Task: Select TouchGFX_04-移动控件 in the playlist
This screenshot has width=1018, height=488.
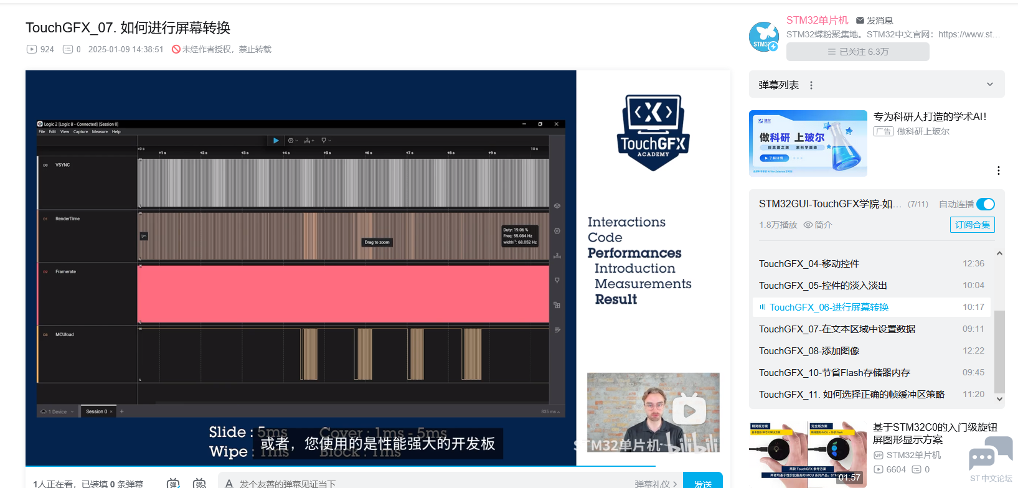Action: pos(808,263)
